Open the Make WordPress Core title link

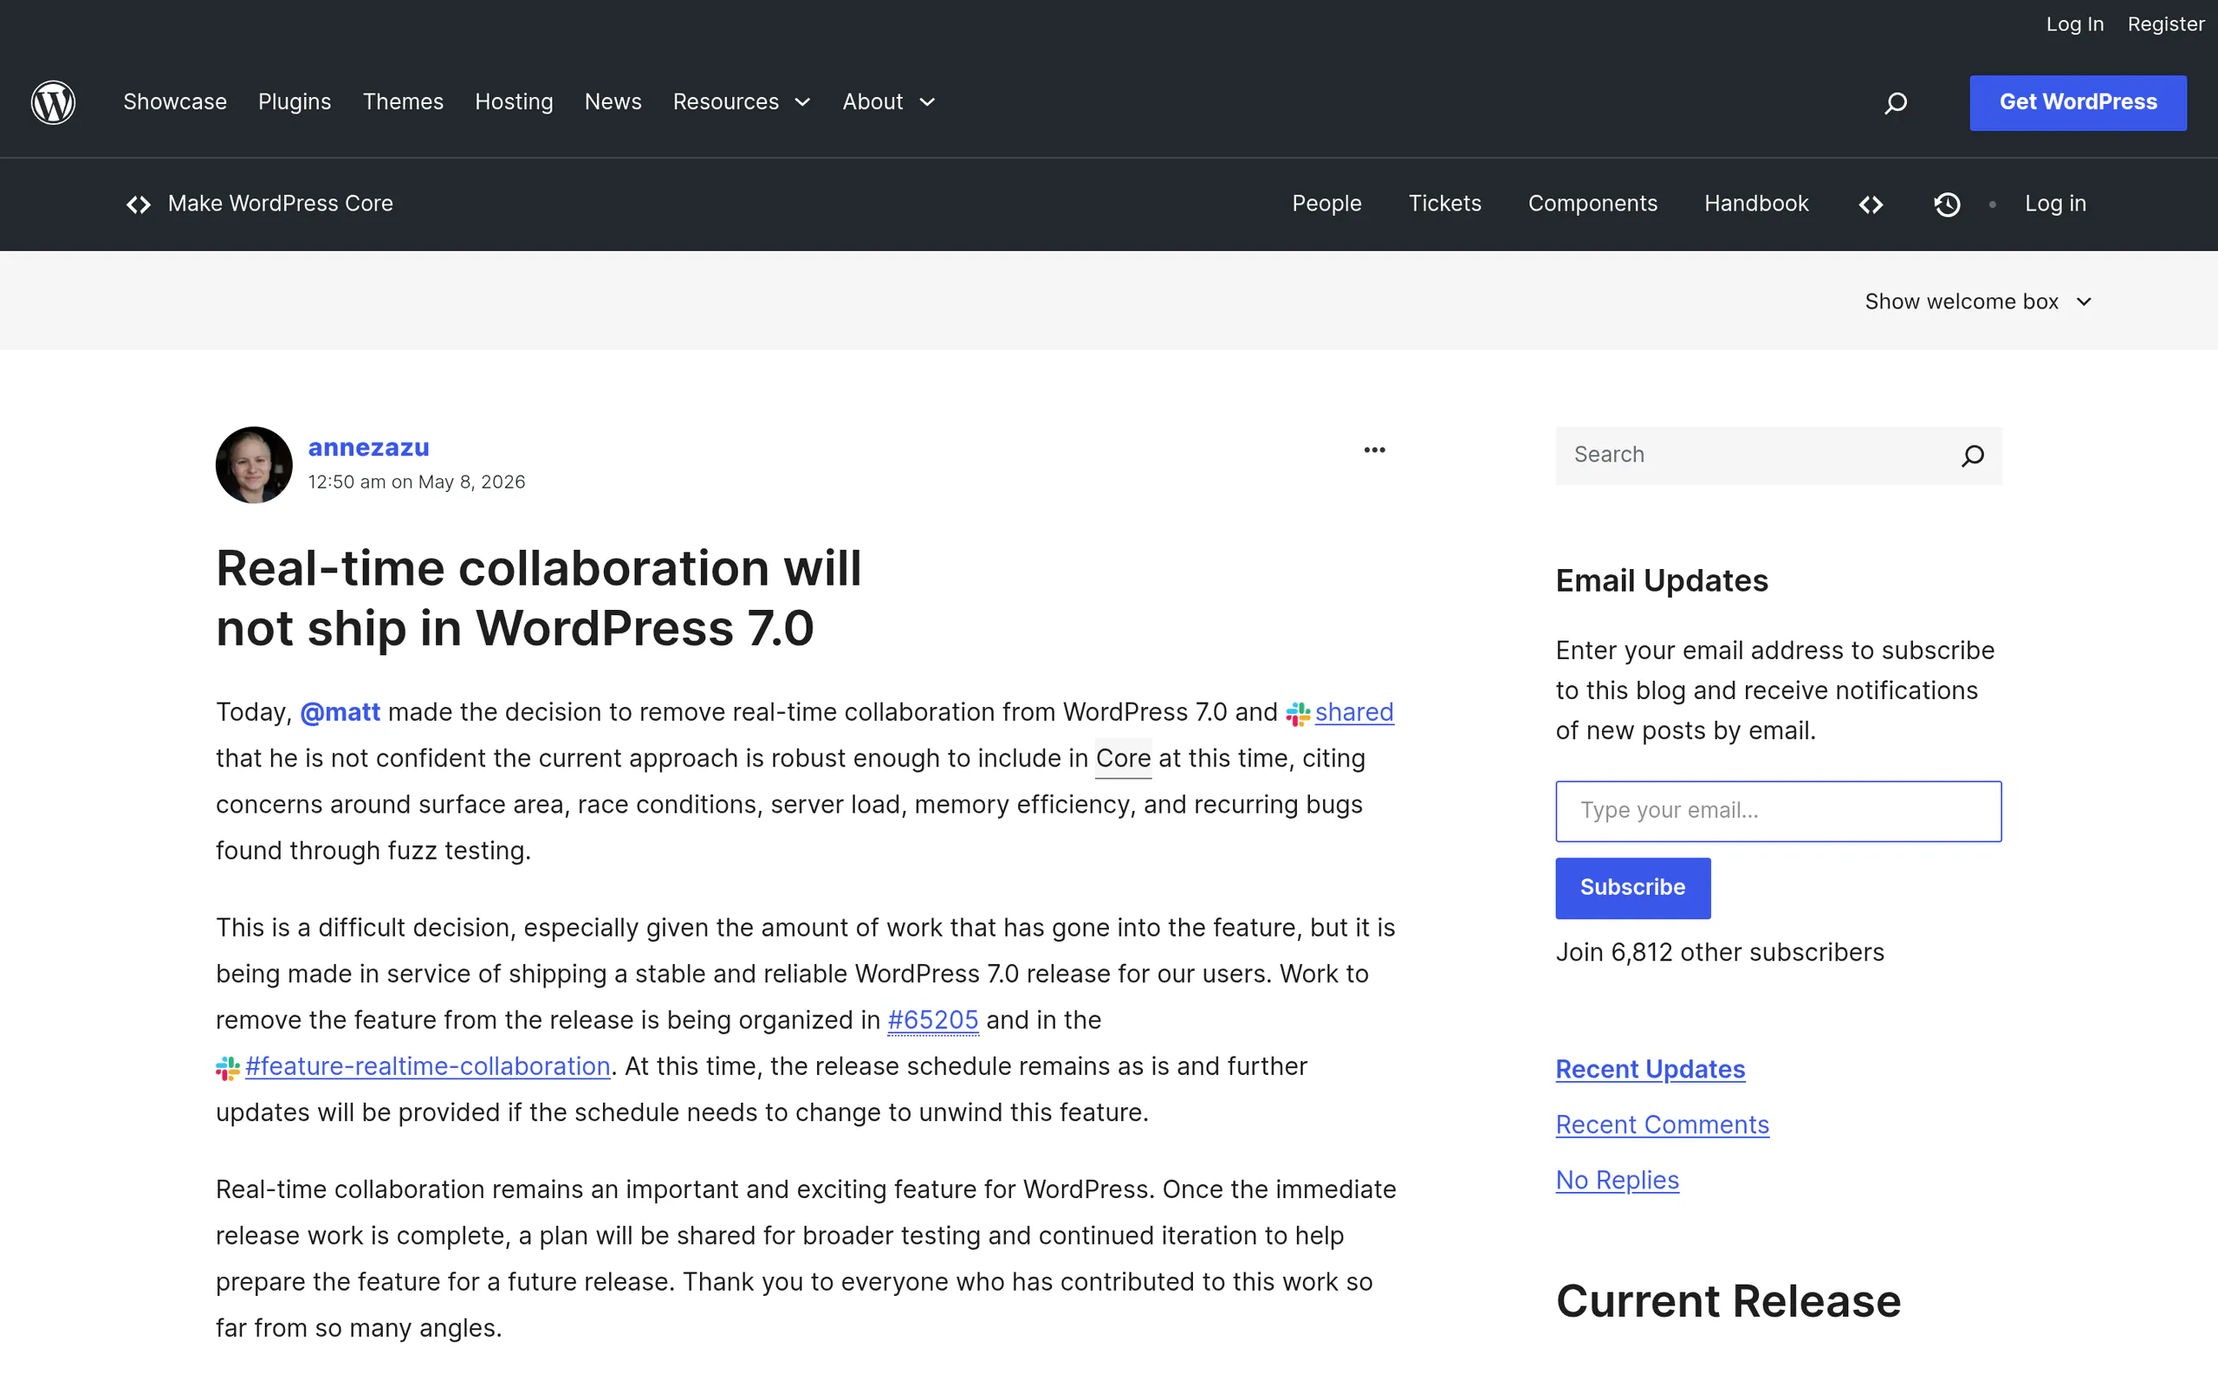(281, 204)
